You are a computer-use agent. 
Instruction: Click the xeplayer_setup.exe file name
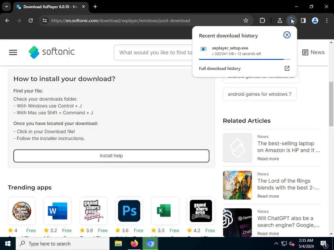(230, 48)
